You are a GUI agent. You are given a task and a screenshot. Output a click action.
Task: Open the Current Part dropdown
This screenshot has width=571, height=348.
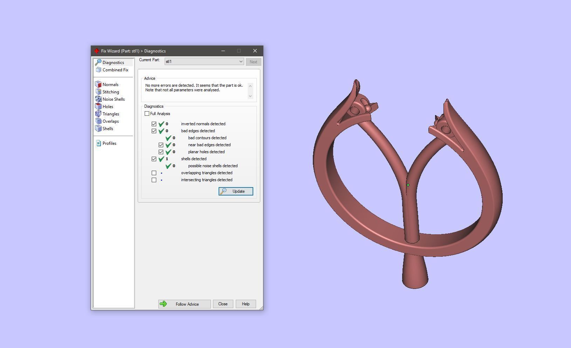tap(204, 62)
